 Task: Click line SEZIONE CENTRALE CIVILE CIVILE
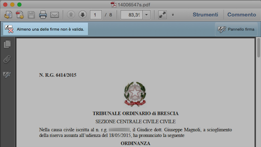[x=135, y=122]
